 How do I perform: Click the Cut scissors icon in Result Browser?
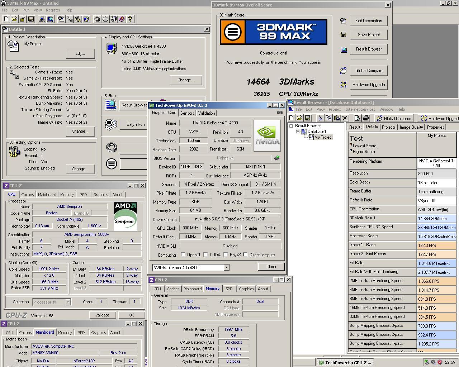(320, 118)
